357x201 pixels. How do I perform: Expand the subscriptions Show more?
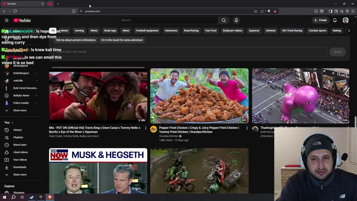tap(20, 110)
